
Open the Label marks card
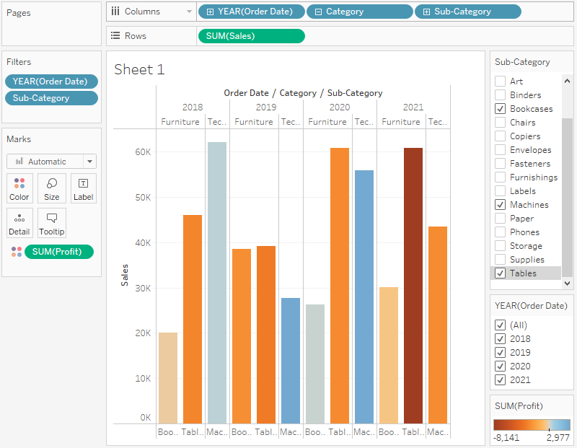coord(84,188)
